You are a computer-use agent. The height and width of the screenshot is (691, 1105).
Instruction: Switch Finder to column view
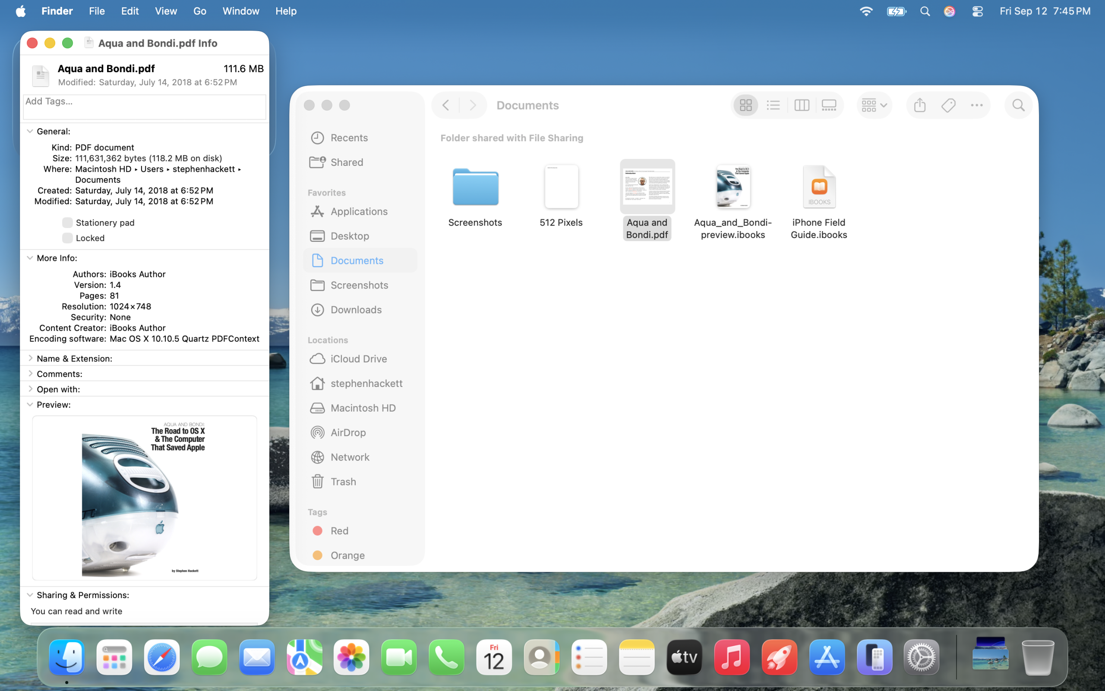coord(802,105)
